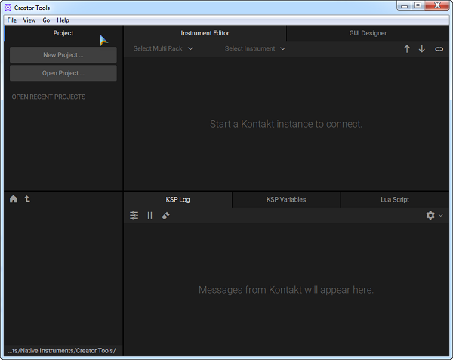Open the Select Multi Rack dropdown
This screenshot has width=453, height=360.
tap(163, 48)
